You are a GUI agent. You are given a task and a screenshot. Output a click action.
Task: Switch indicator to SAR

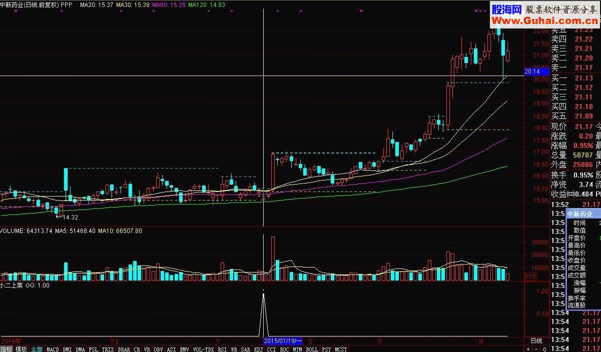point(246,349)
